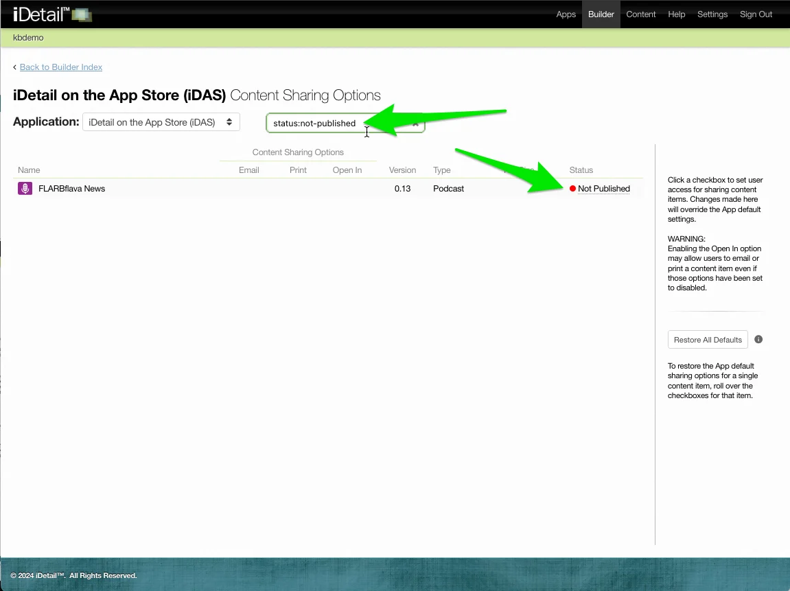Click the Content Sharing Options group header
The image size is (790, 591).
[x=298, y=152]
